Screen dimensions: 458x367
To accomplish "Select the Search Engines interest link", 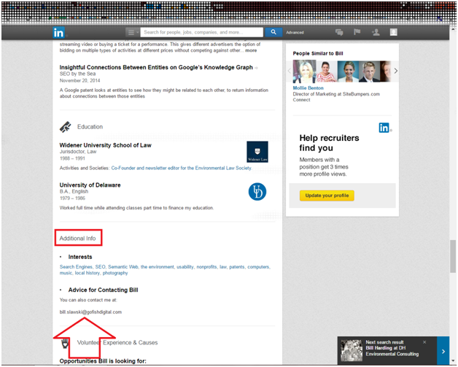I will 76,267.
